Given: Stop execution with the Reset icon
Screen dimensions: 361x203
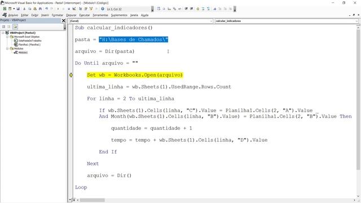Looking at the screenshot, I should tap(69, 9).
